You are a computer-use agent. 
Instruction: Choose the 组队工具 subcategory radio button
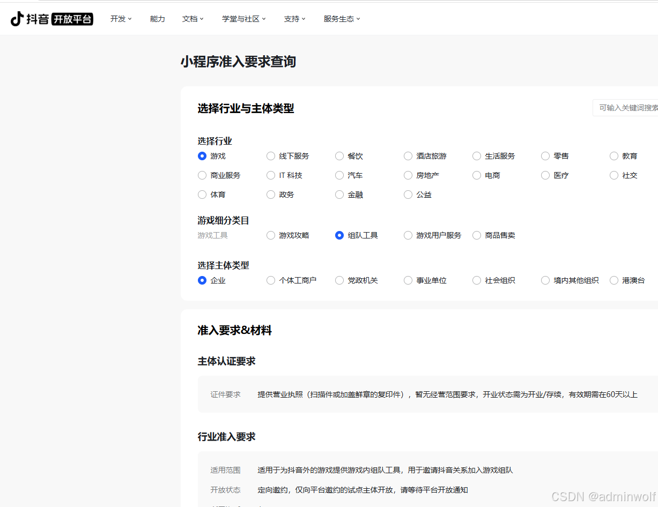(339, 235)
